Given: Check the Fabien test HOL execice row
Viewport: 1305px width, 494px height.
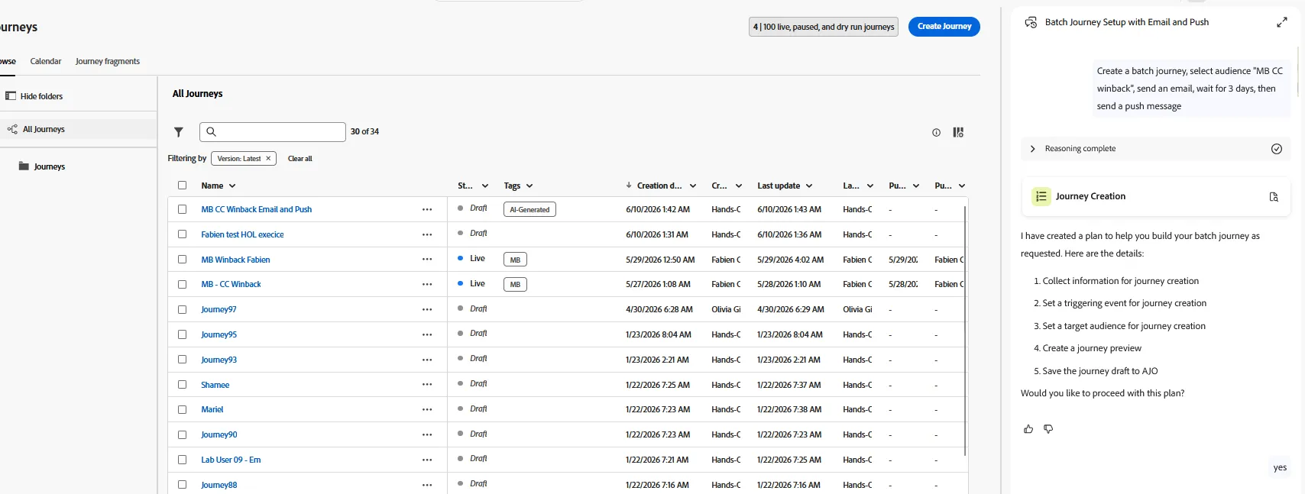Looking at the screenshot, I should click(x=182, y=234).
